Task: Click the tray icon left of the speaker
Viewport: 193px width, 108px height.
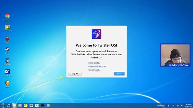Action: 178,106
